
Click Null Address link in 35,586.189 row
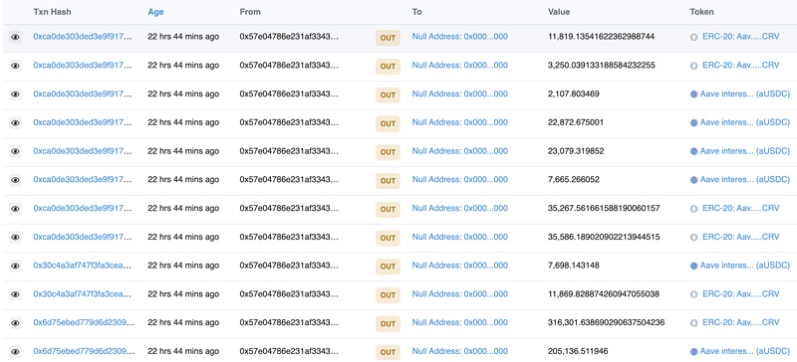[x=460, y=237]
